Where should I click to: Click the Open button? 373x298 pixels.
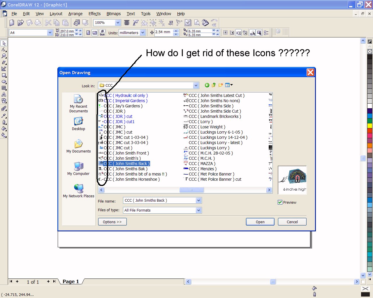(260, 222)
